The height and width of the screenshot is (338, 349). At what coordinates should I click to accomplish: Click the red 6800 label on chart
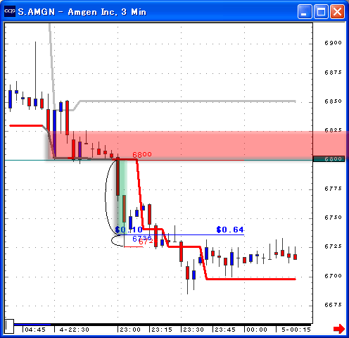(142, 155)
